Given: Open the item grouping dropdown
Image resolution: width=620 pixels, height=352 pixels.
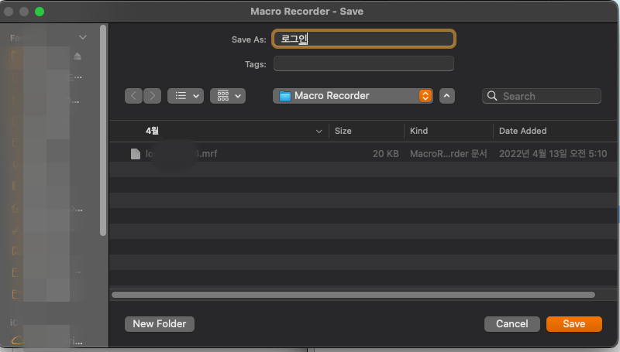Looking at the screenshot, I should pyautogui.click(x=228, y=96).
